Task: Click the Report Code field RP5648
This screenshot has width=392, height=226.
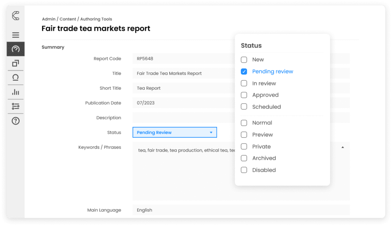Action: (x=184, y=59)
